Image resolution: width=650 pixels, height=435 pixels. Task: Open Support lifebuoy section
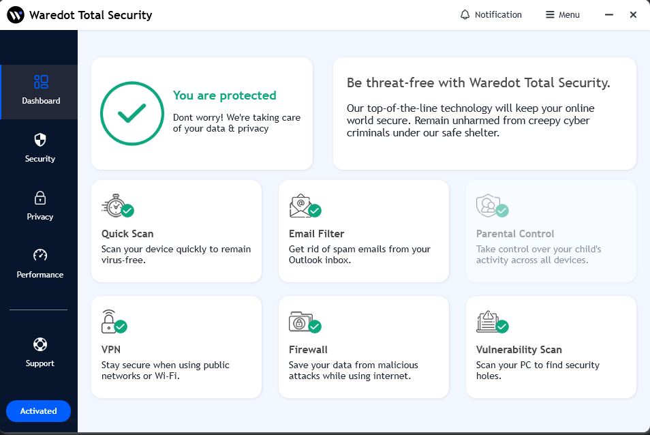[40, 352]
